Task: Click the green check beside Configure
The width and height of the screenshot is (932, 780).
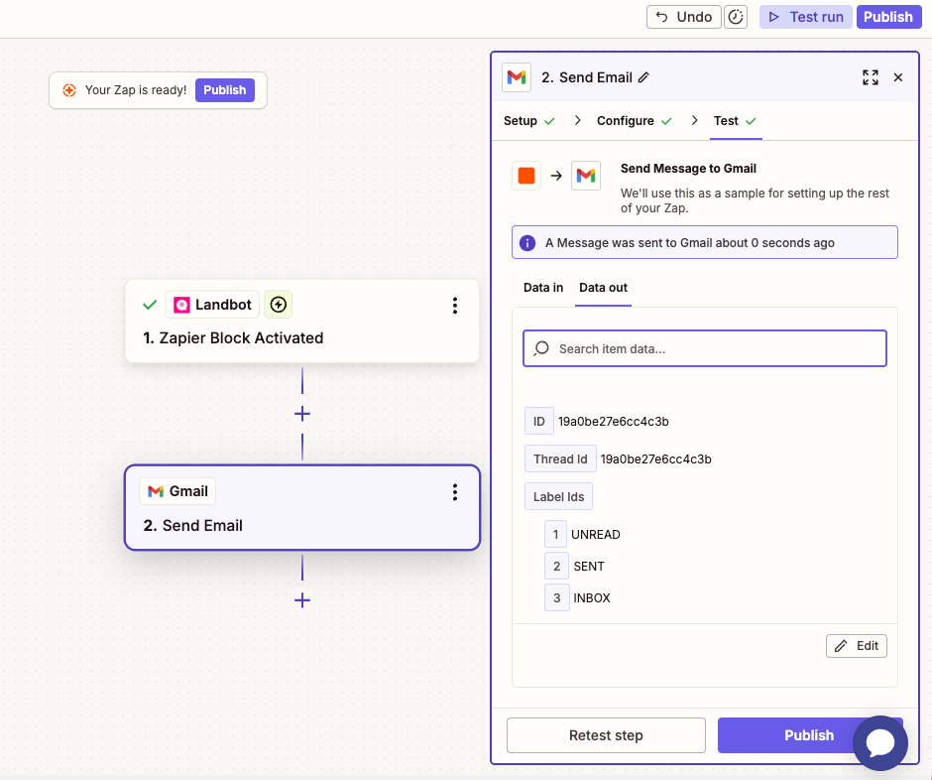Action: click(x=667, y=121)
